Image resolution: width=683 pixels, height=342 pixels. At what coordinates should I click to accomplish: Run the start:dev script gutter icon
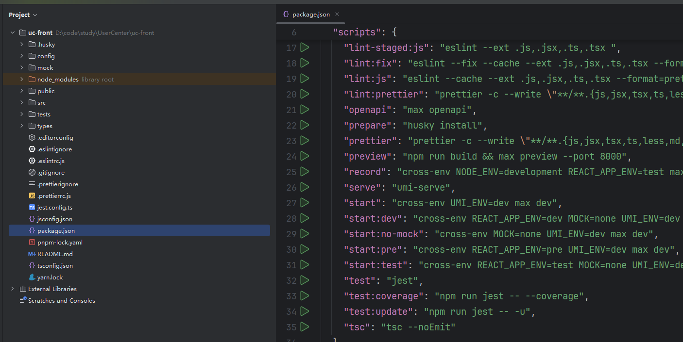coord(305,218)
